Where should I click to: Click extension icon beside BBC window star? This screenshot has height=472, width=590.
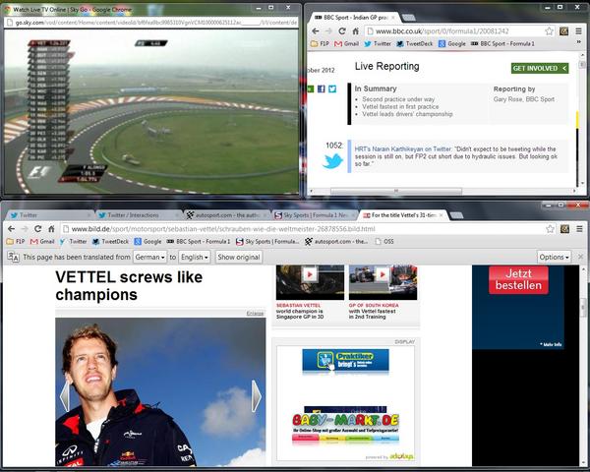point(563,31)
